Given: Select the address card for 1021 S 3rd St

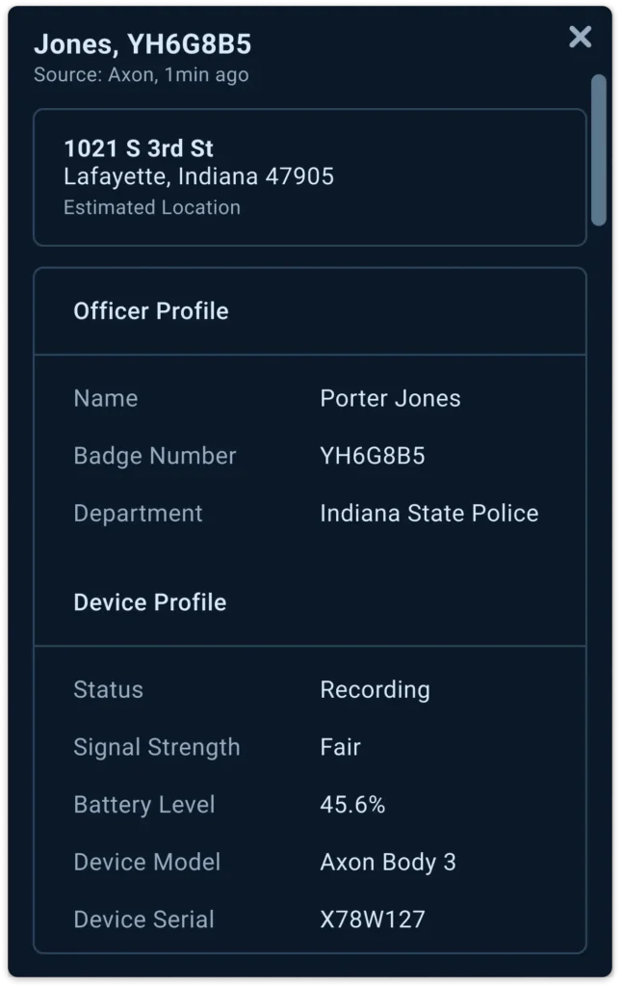Looking at the screenshot, I should [310, 177].
